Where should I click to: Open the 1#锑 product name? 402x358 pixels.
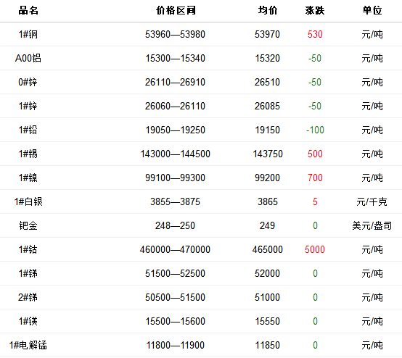coord(28,273)
